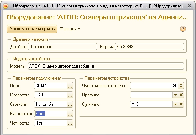Screen dimensions: 196x135
Task: Click the Стоп-бит field value
Action: click(51, 104)
